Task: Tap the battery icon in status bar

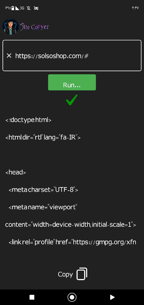Action: pos(13,8)
